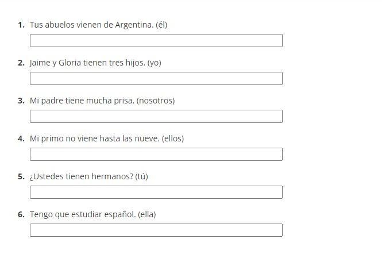Select the answer box for 'Mi padre tiene mucha prisa'
Image resolution: width=382 pixels, height=277 pixels.
[156, 117]
